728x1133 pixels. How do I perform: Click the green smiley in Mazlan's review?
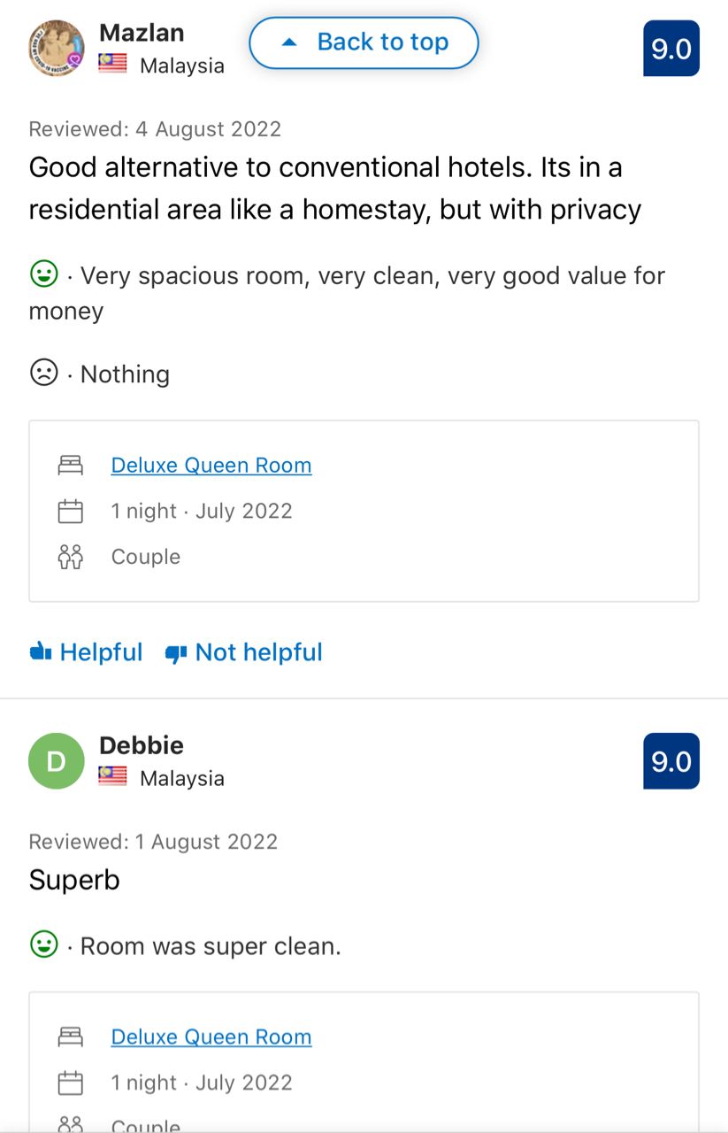click(44, 274)
